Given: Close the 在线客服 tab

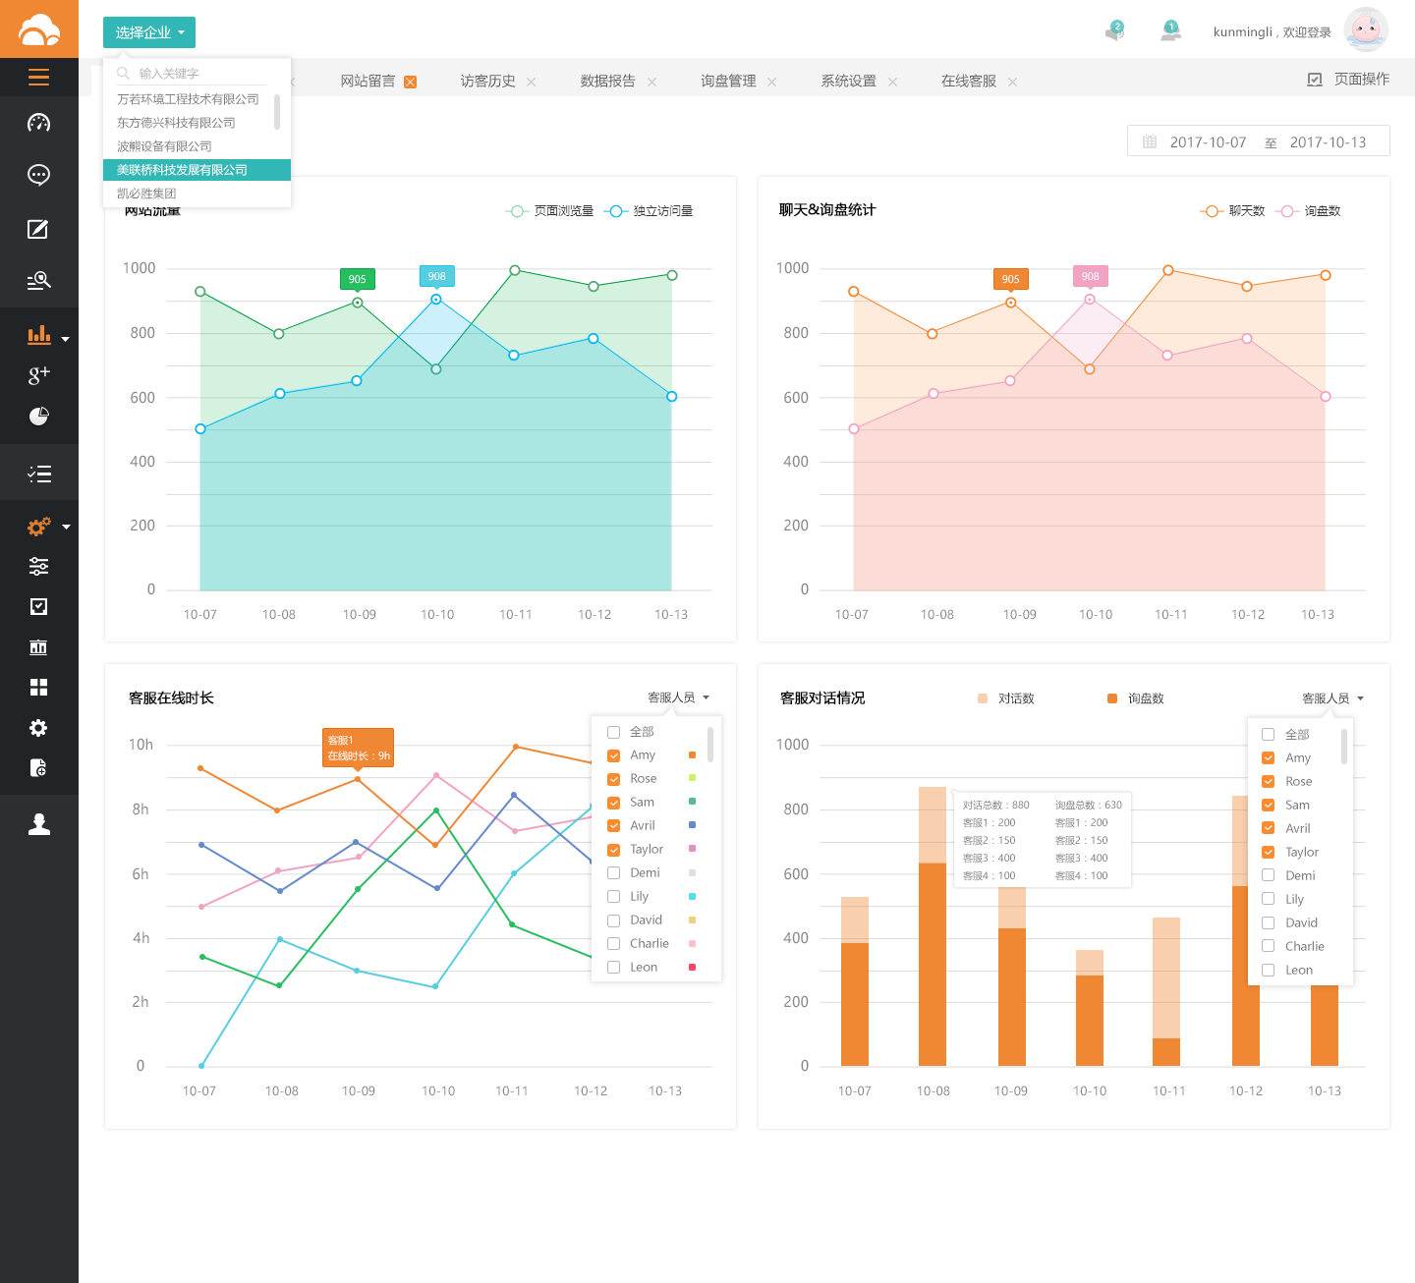Looking at the screenshot, I should coord(1013,82).
